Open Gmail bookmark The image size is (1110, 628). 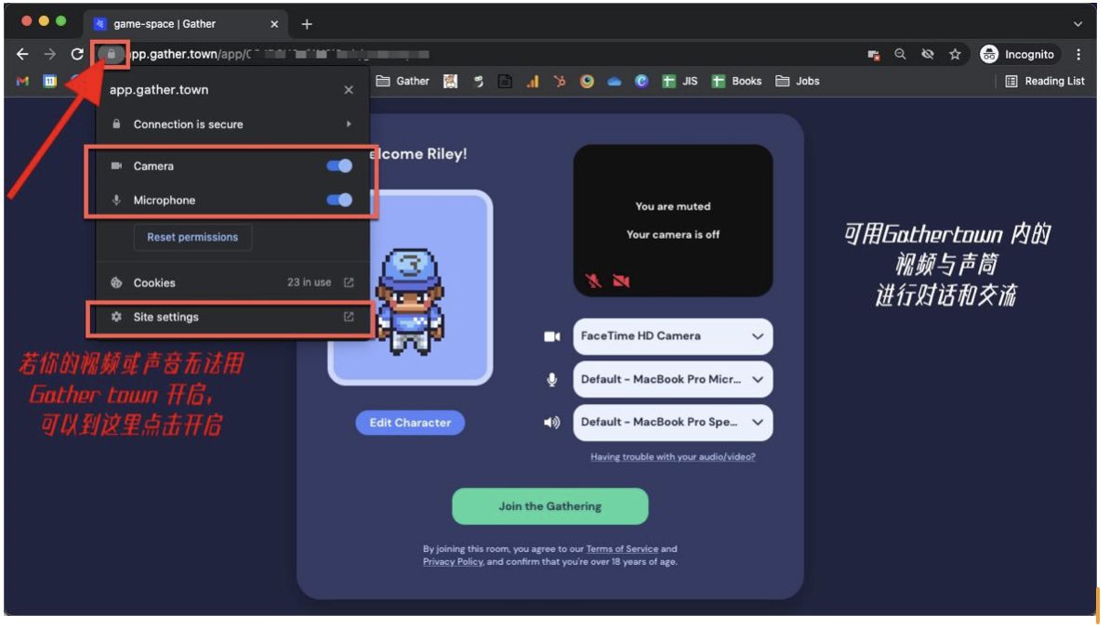coord(22,82)
